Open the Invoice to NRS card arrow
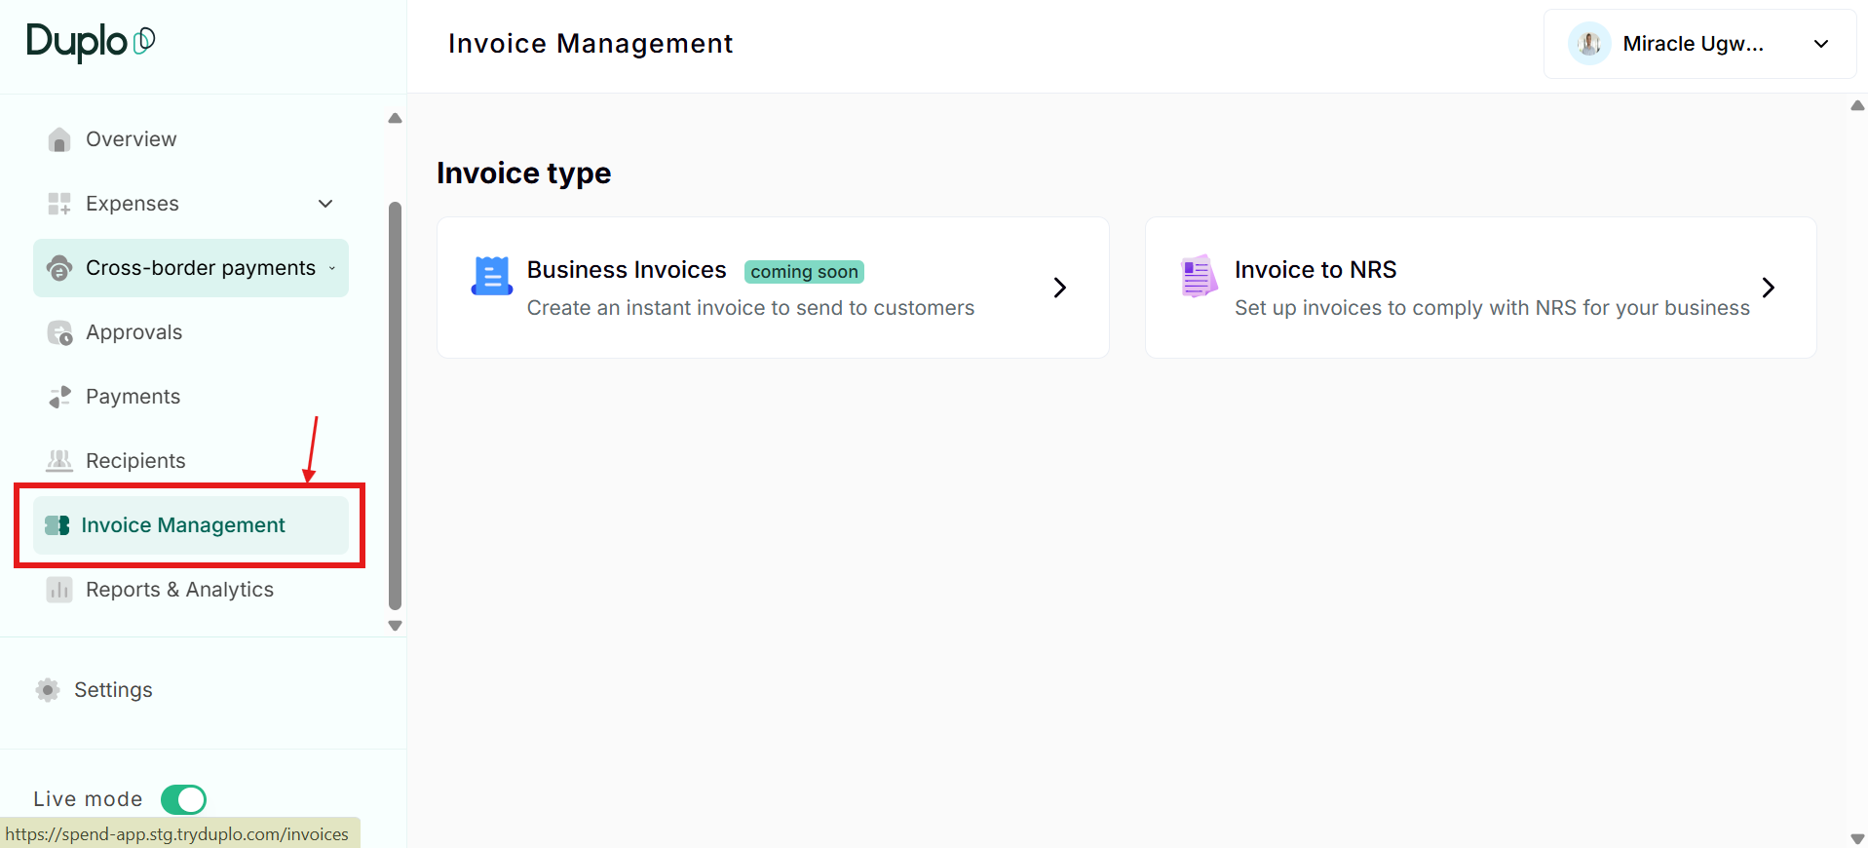 1768,288
